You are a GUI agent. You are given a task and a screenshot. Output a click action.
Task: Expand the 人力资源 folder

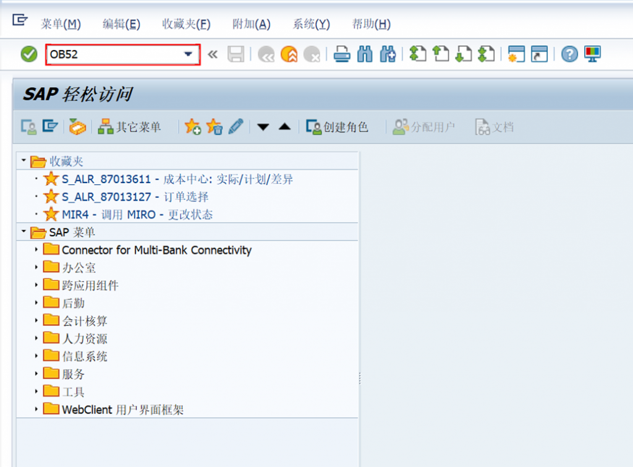(x=36, y=338)
